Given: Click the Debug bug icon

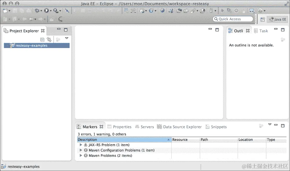Looking at the screenshot, I should click(x=37, y=11).
